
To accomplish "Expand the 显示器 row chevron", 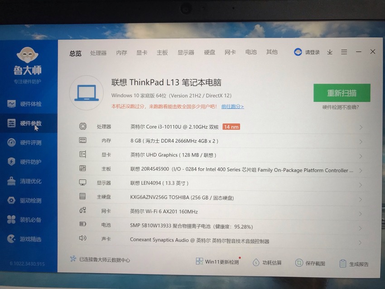I will click(361, 185).
